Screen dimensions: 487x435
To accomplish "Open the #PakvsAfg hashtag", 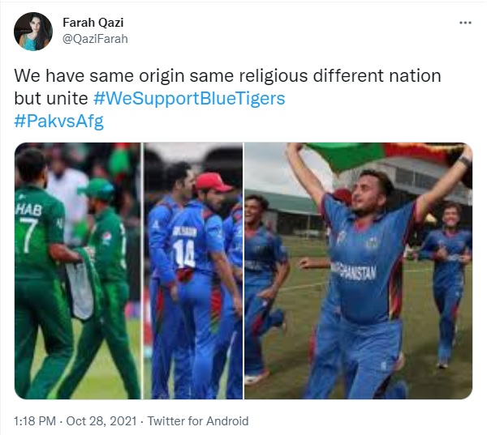I will [58, 122].
